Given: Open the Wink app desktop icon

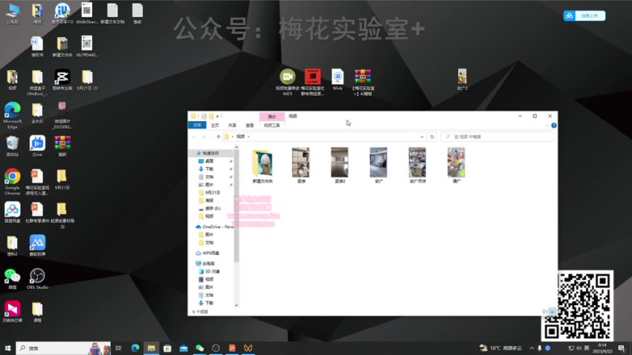Looking at the screenshot, I should tap(338, 76).
